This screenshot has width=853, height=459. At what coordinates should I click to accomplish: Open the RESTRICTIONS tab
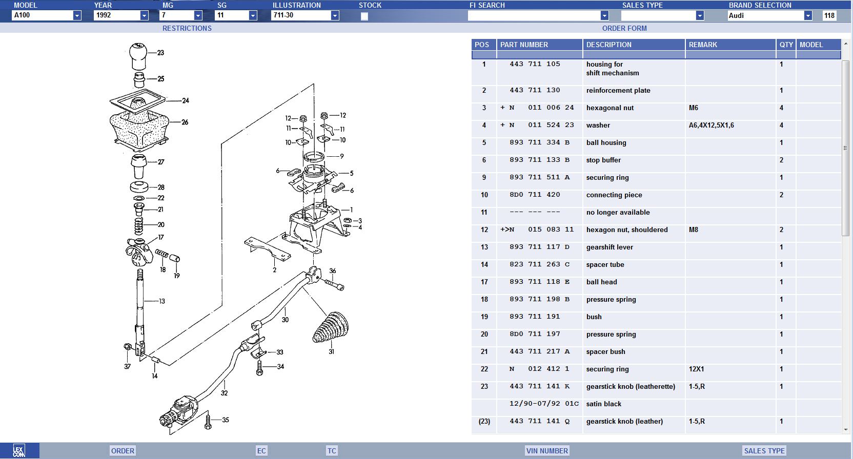(187, 28)
